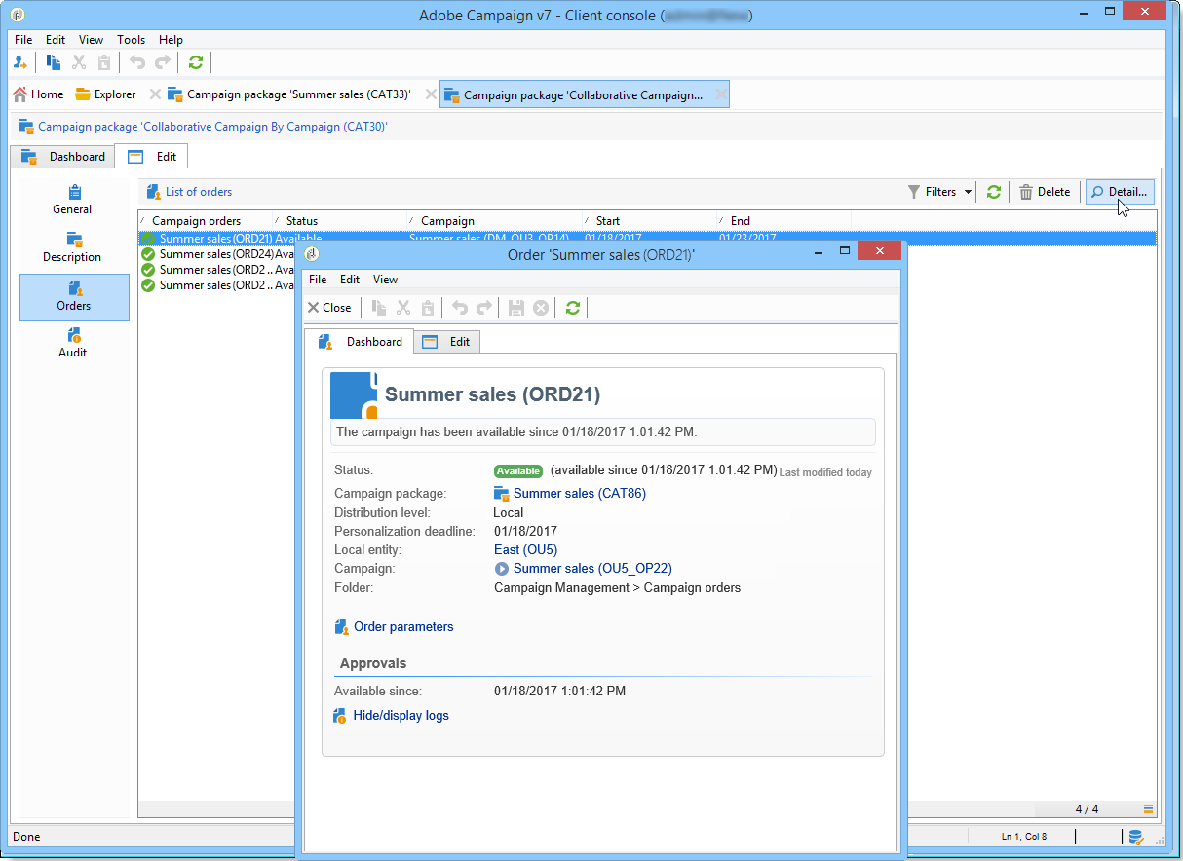Click the Detail... button
Image resolution: width=1183 pixels, height=861 pixels.
click(1121, 192)
